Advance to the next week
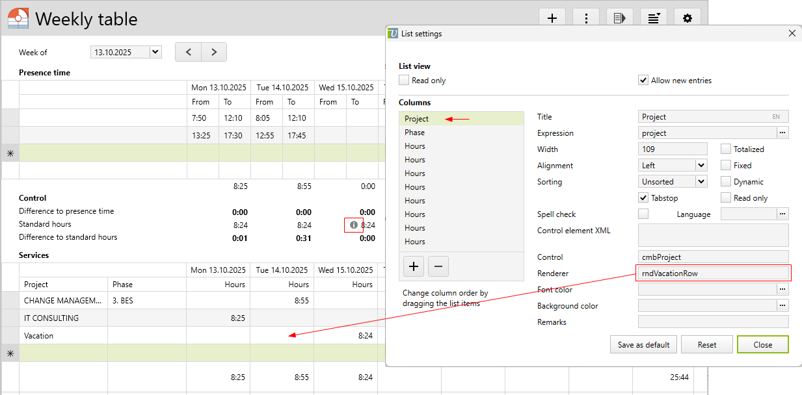 point(214,52)
